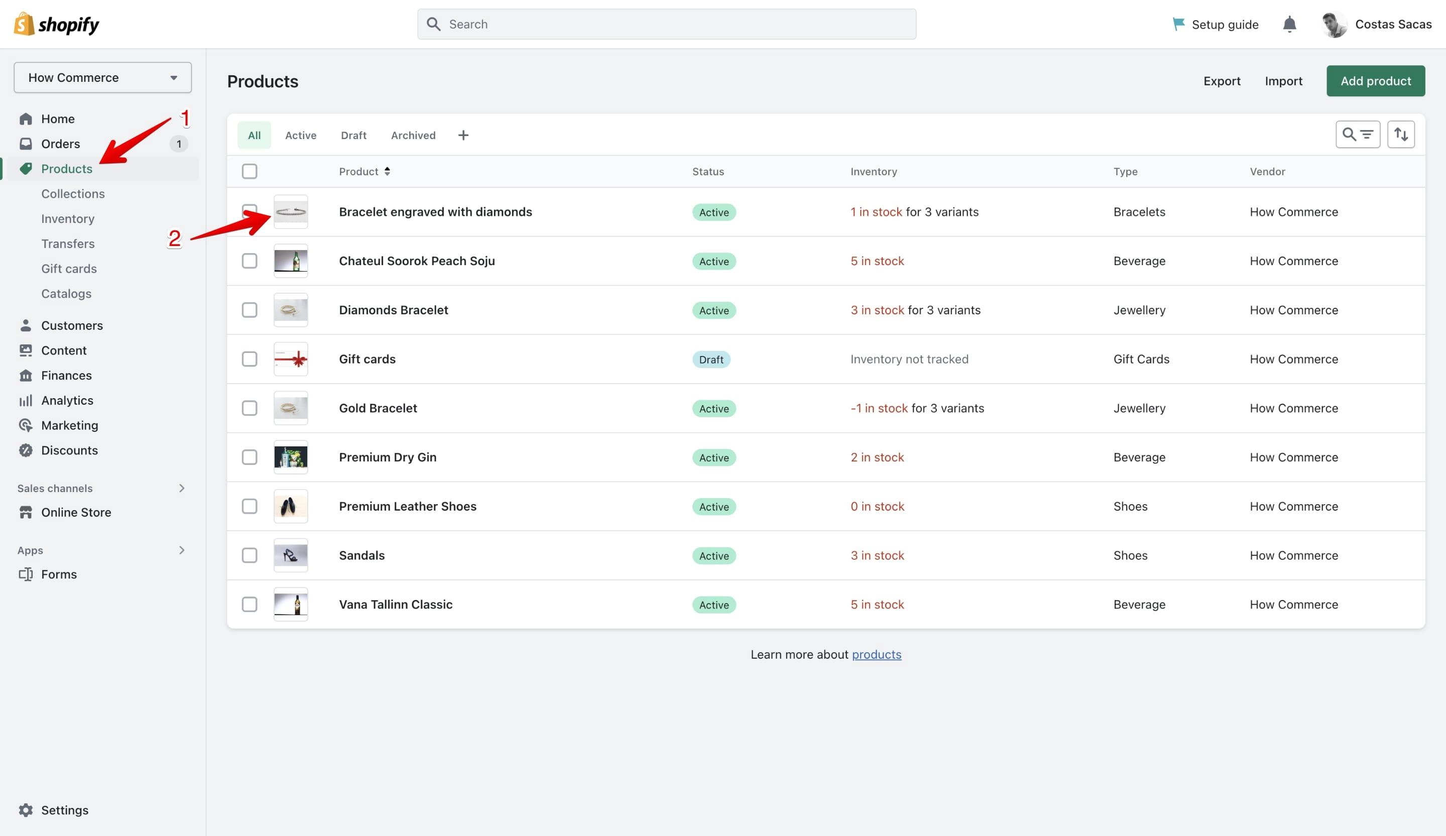Check the Sandals row
This screenshot has width=1446, height=836.
point(250,555)
